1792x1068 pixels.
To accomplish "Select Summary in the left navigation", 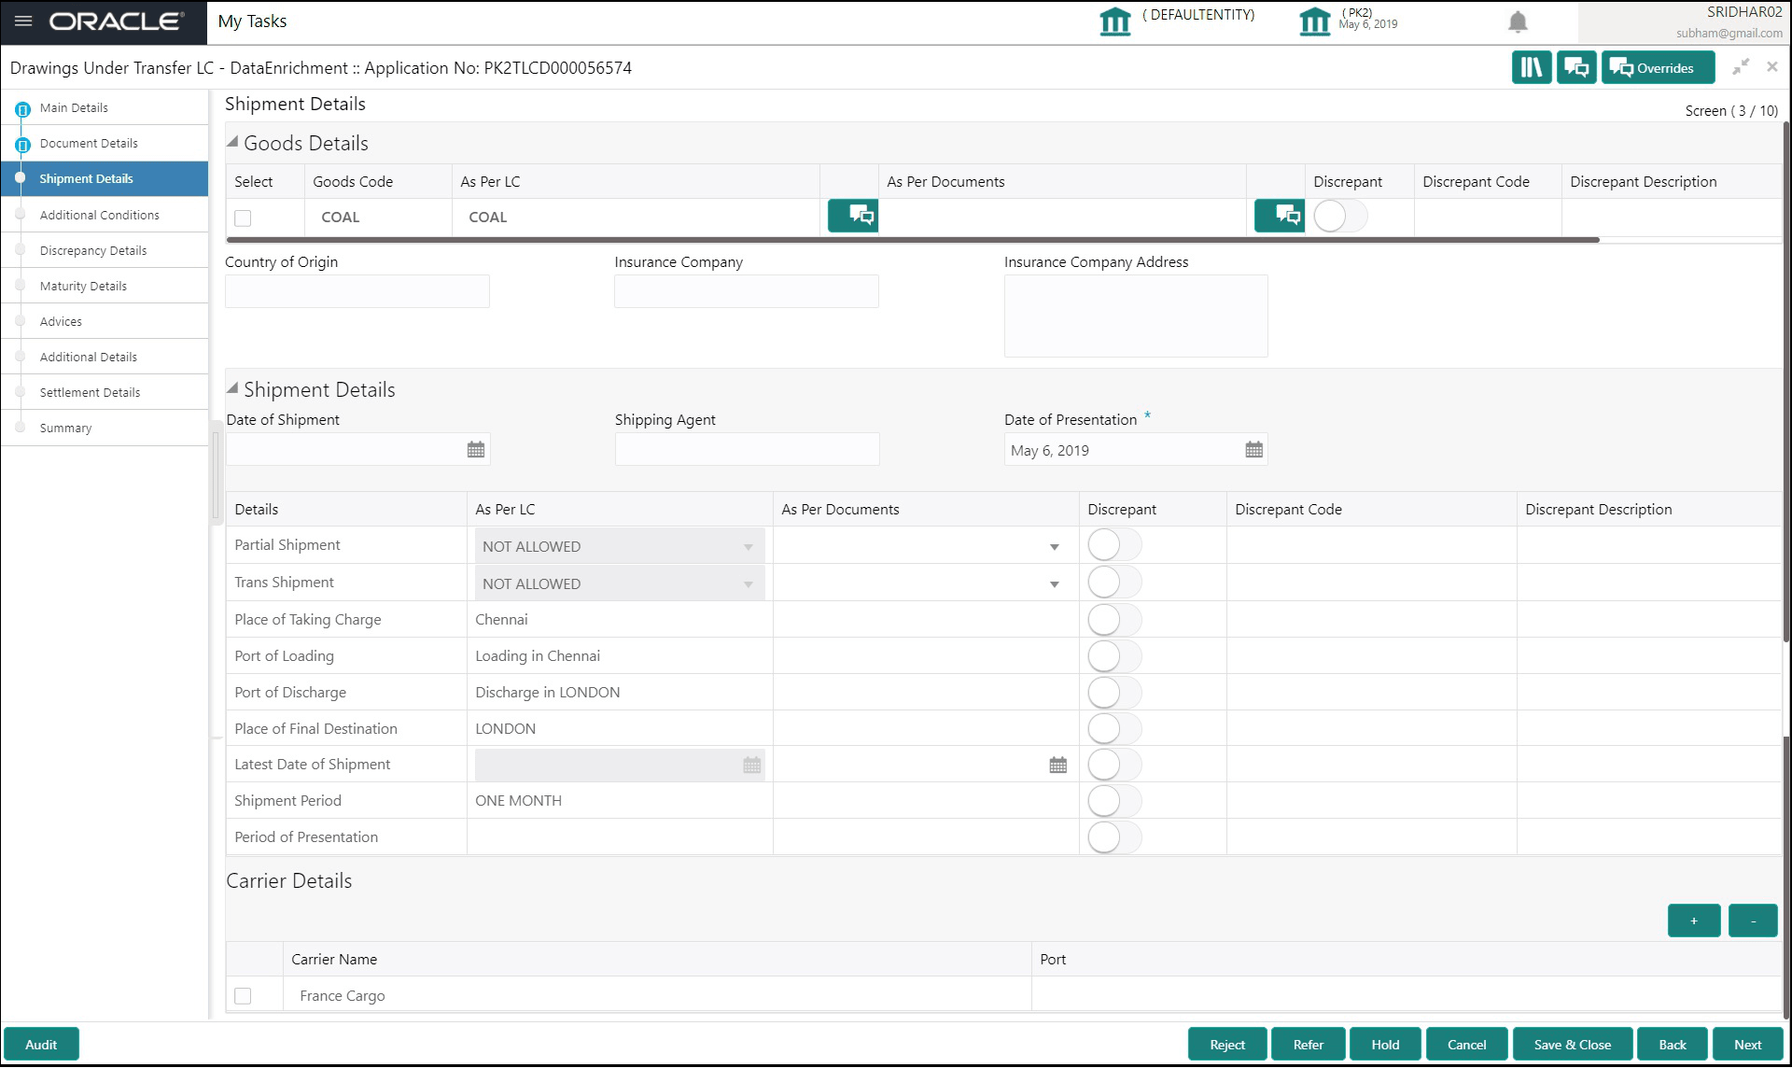I will (65, 428).
